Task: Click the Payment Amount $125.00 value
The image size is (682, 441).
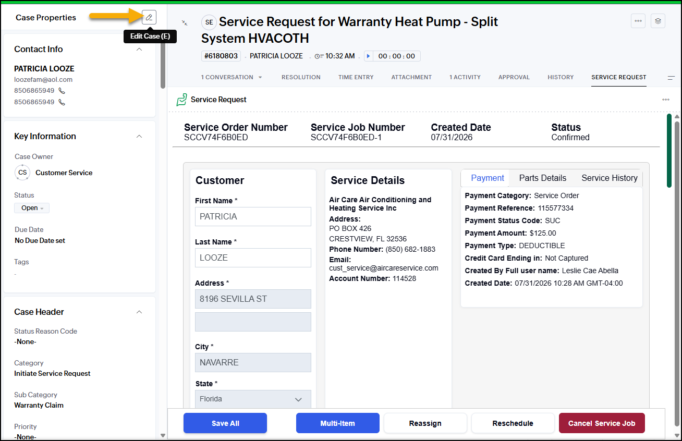Action: pyautogui.click(x=543, y=233)
